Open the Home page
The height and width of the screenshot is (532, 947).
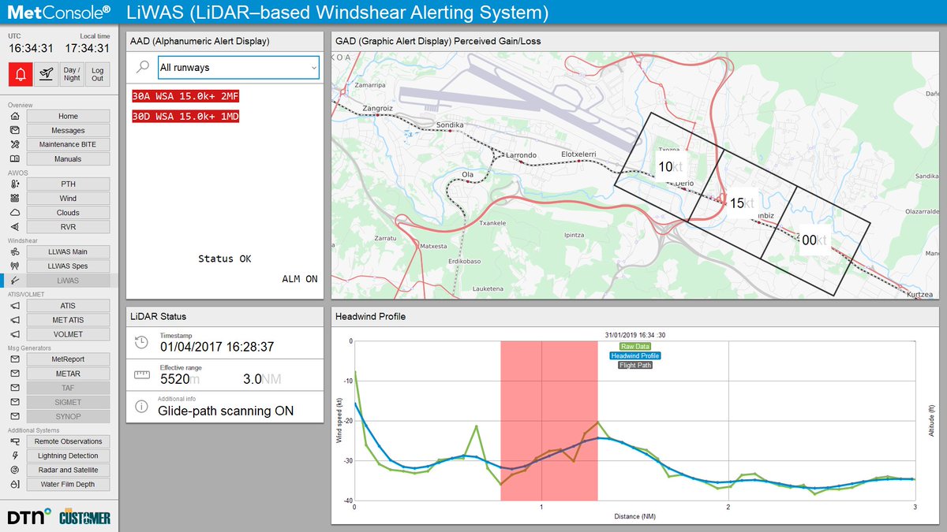pos(68,116)
